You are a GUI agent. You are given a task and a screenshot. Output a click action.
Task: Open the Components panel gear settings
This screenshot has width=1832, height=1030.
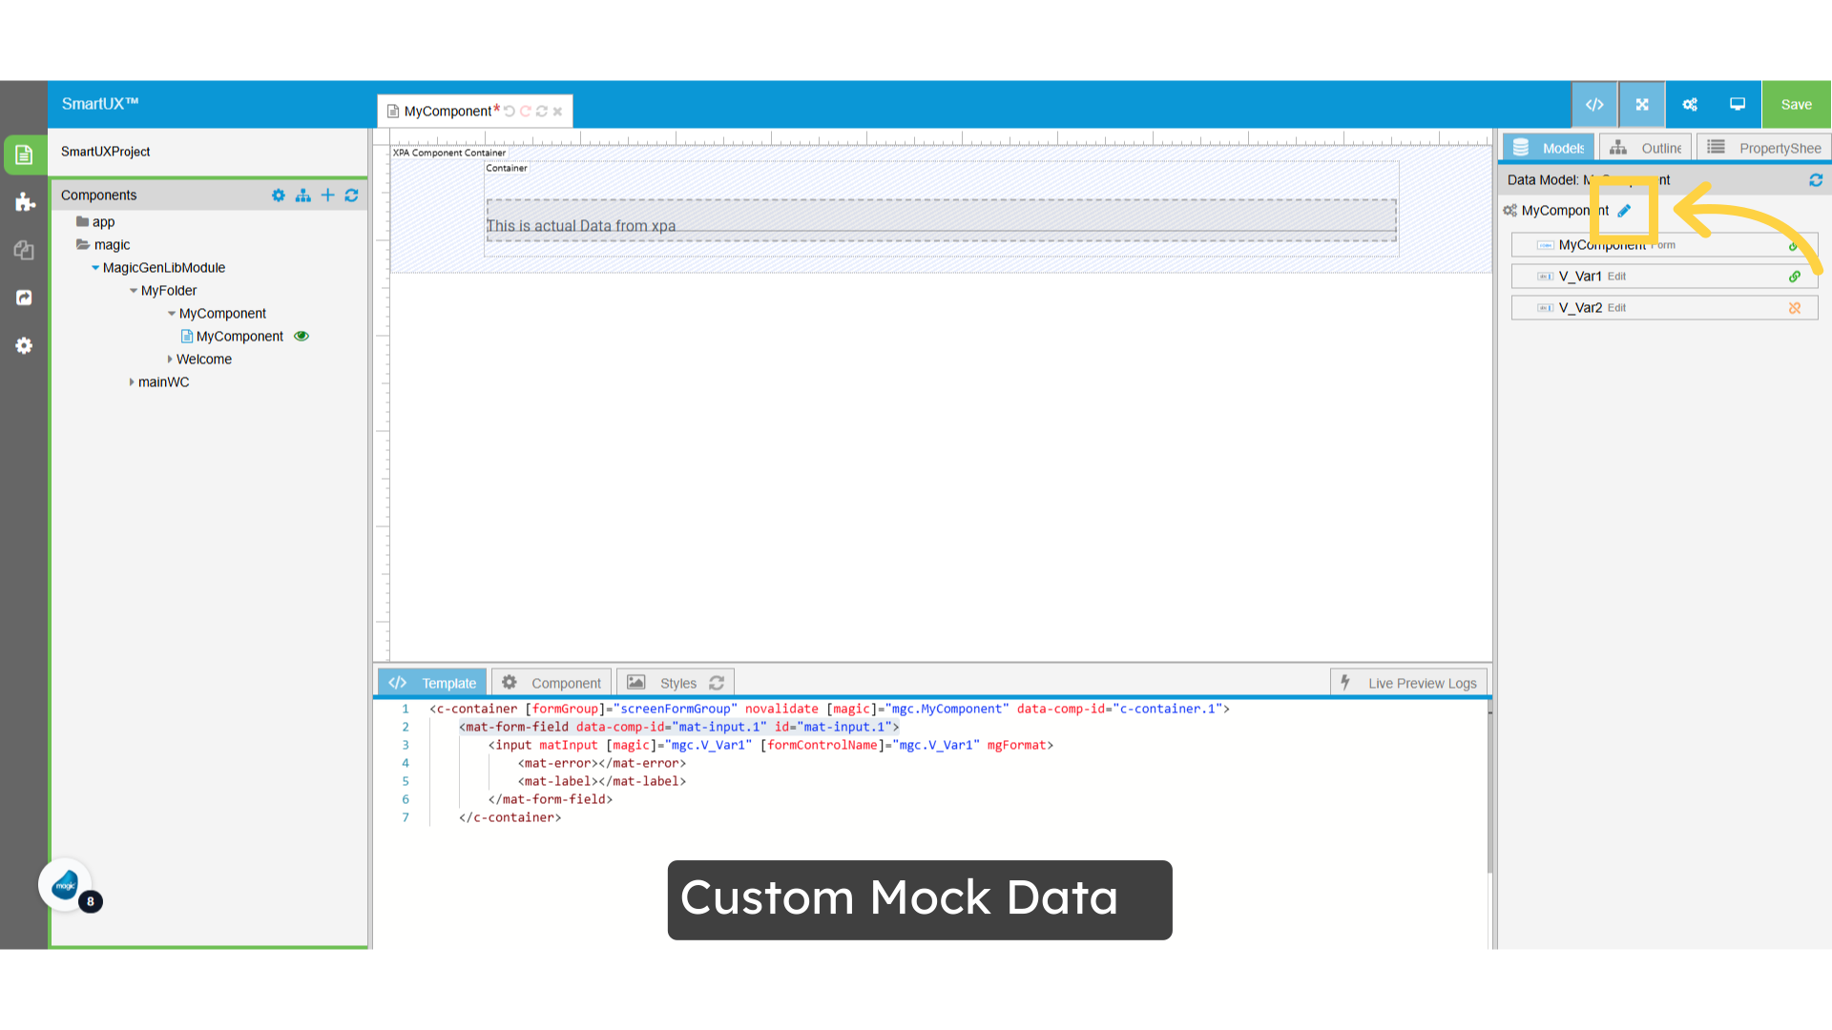[279, 195]
